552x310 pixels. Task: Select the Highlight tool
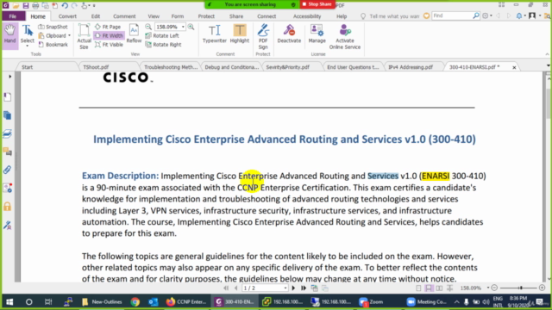[x=240, y=34]
